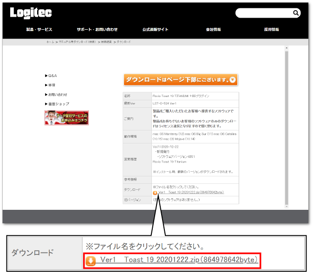
Task: Open the サポート・お問い合わせ navigation menu
Action: click(97, 30)
